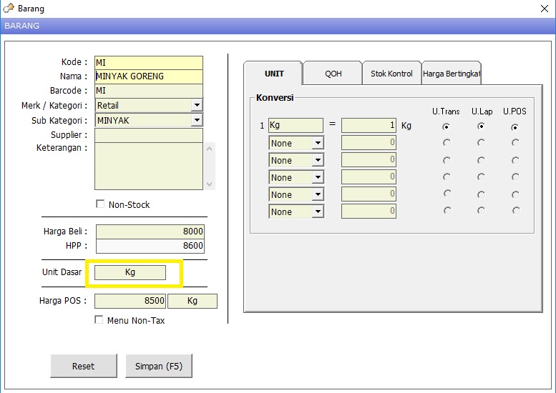Click Simpan (F5) to save
Screen dimensions: 556x393
[x=159, y=366]
